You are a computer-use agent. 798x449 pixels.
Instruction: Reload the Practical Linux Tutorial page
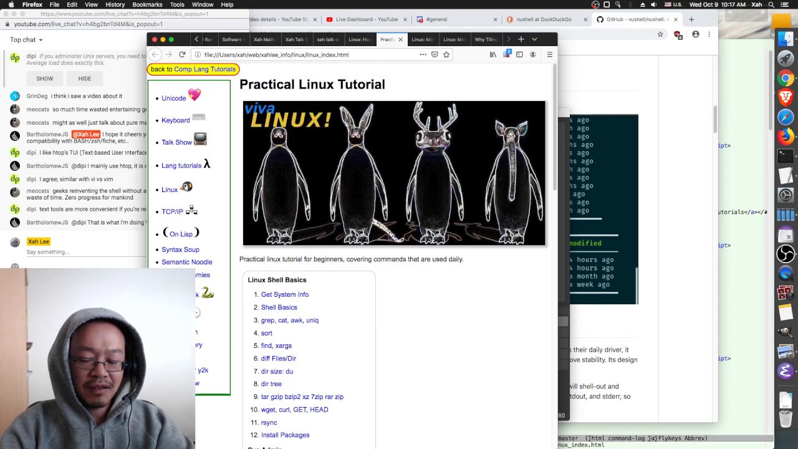(182, 55)
